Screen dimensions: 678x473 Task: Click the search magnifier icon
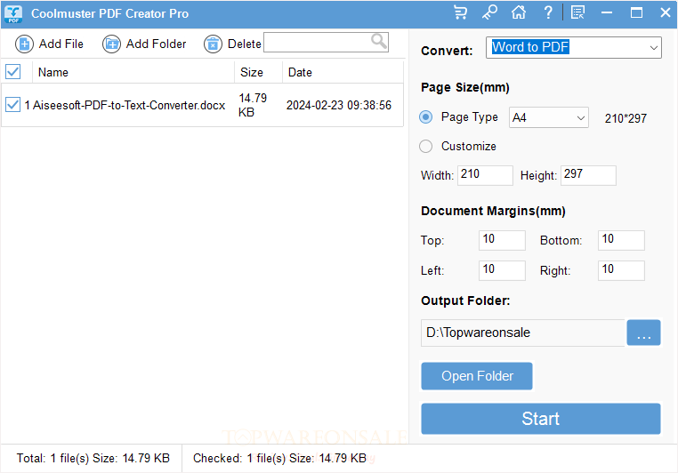[x=379, y=42]
